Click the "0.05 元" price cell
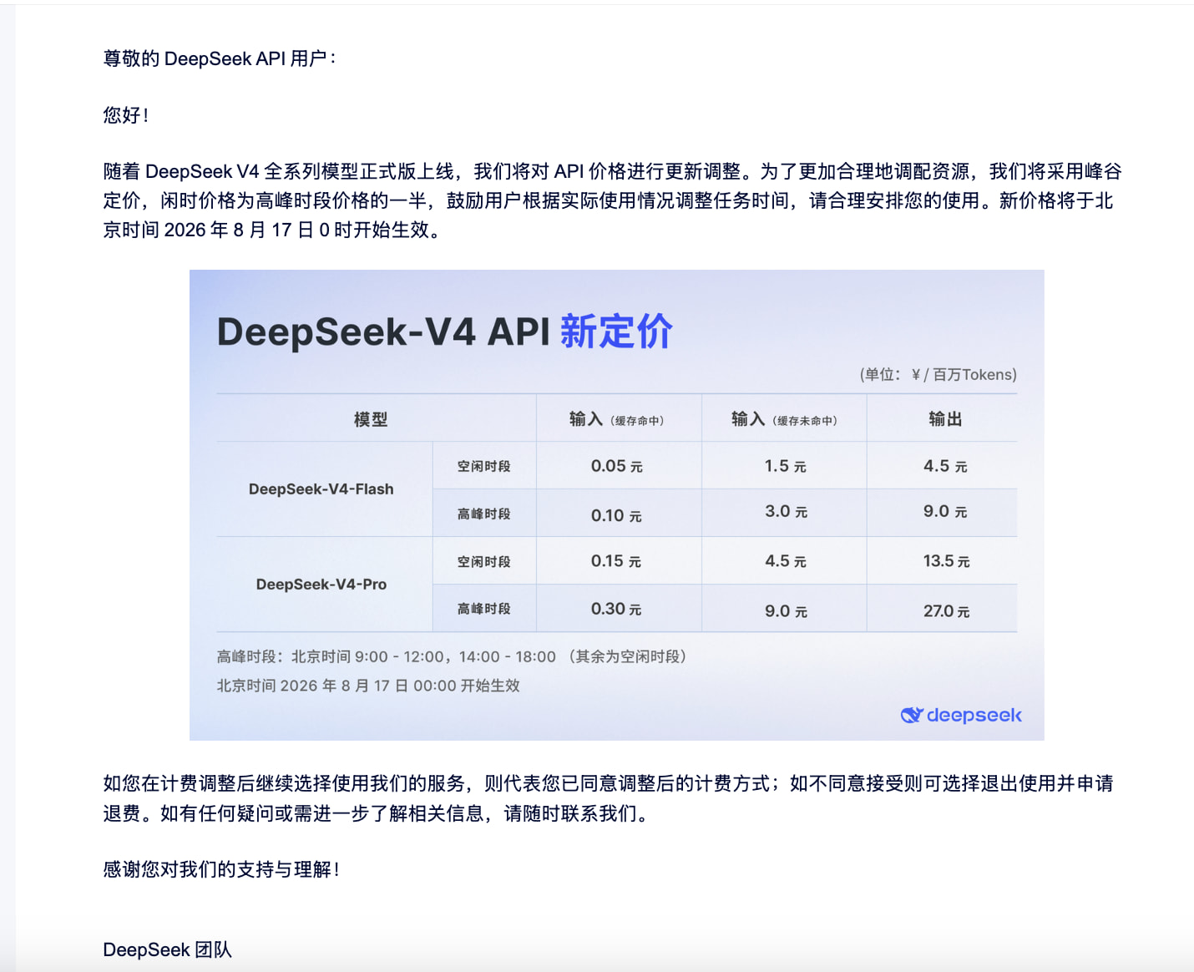The width and height of the screenshot is (1194, 972). pos(617,466)
